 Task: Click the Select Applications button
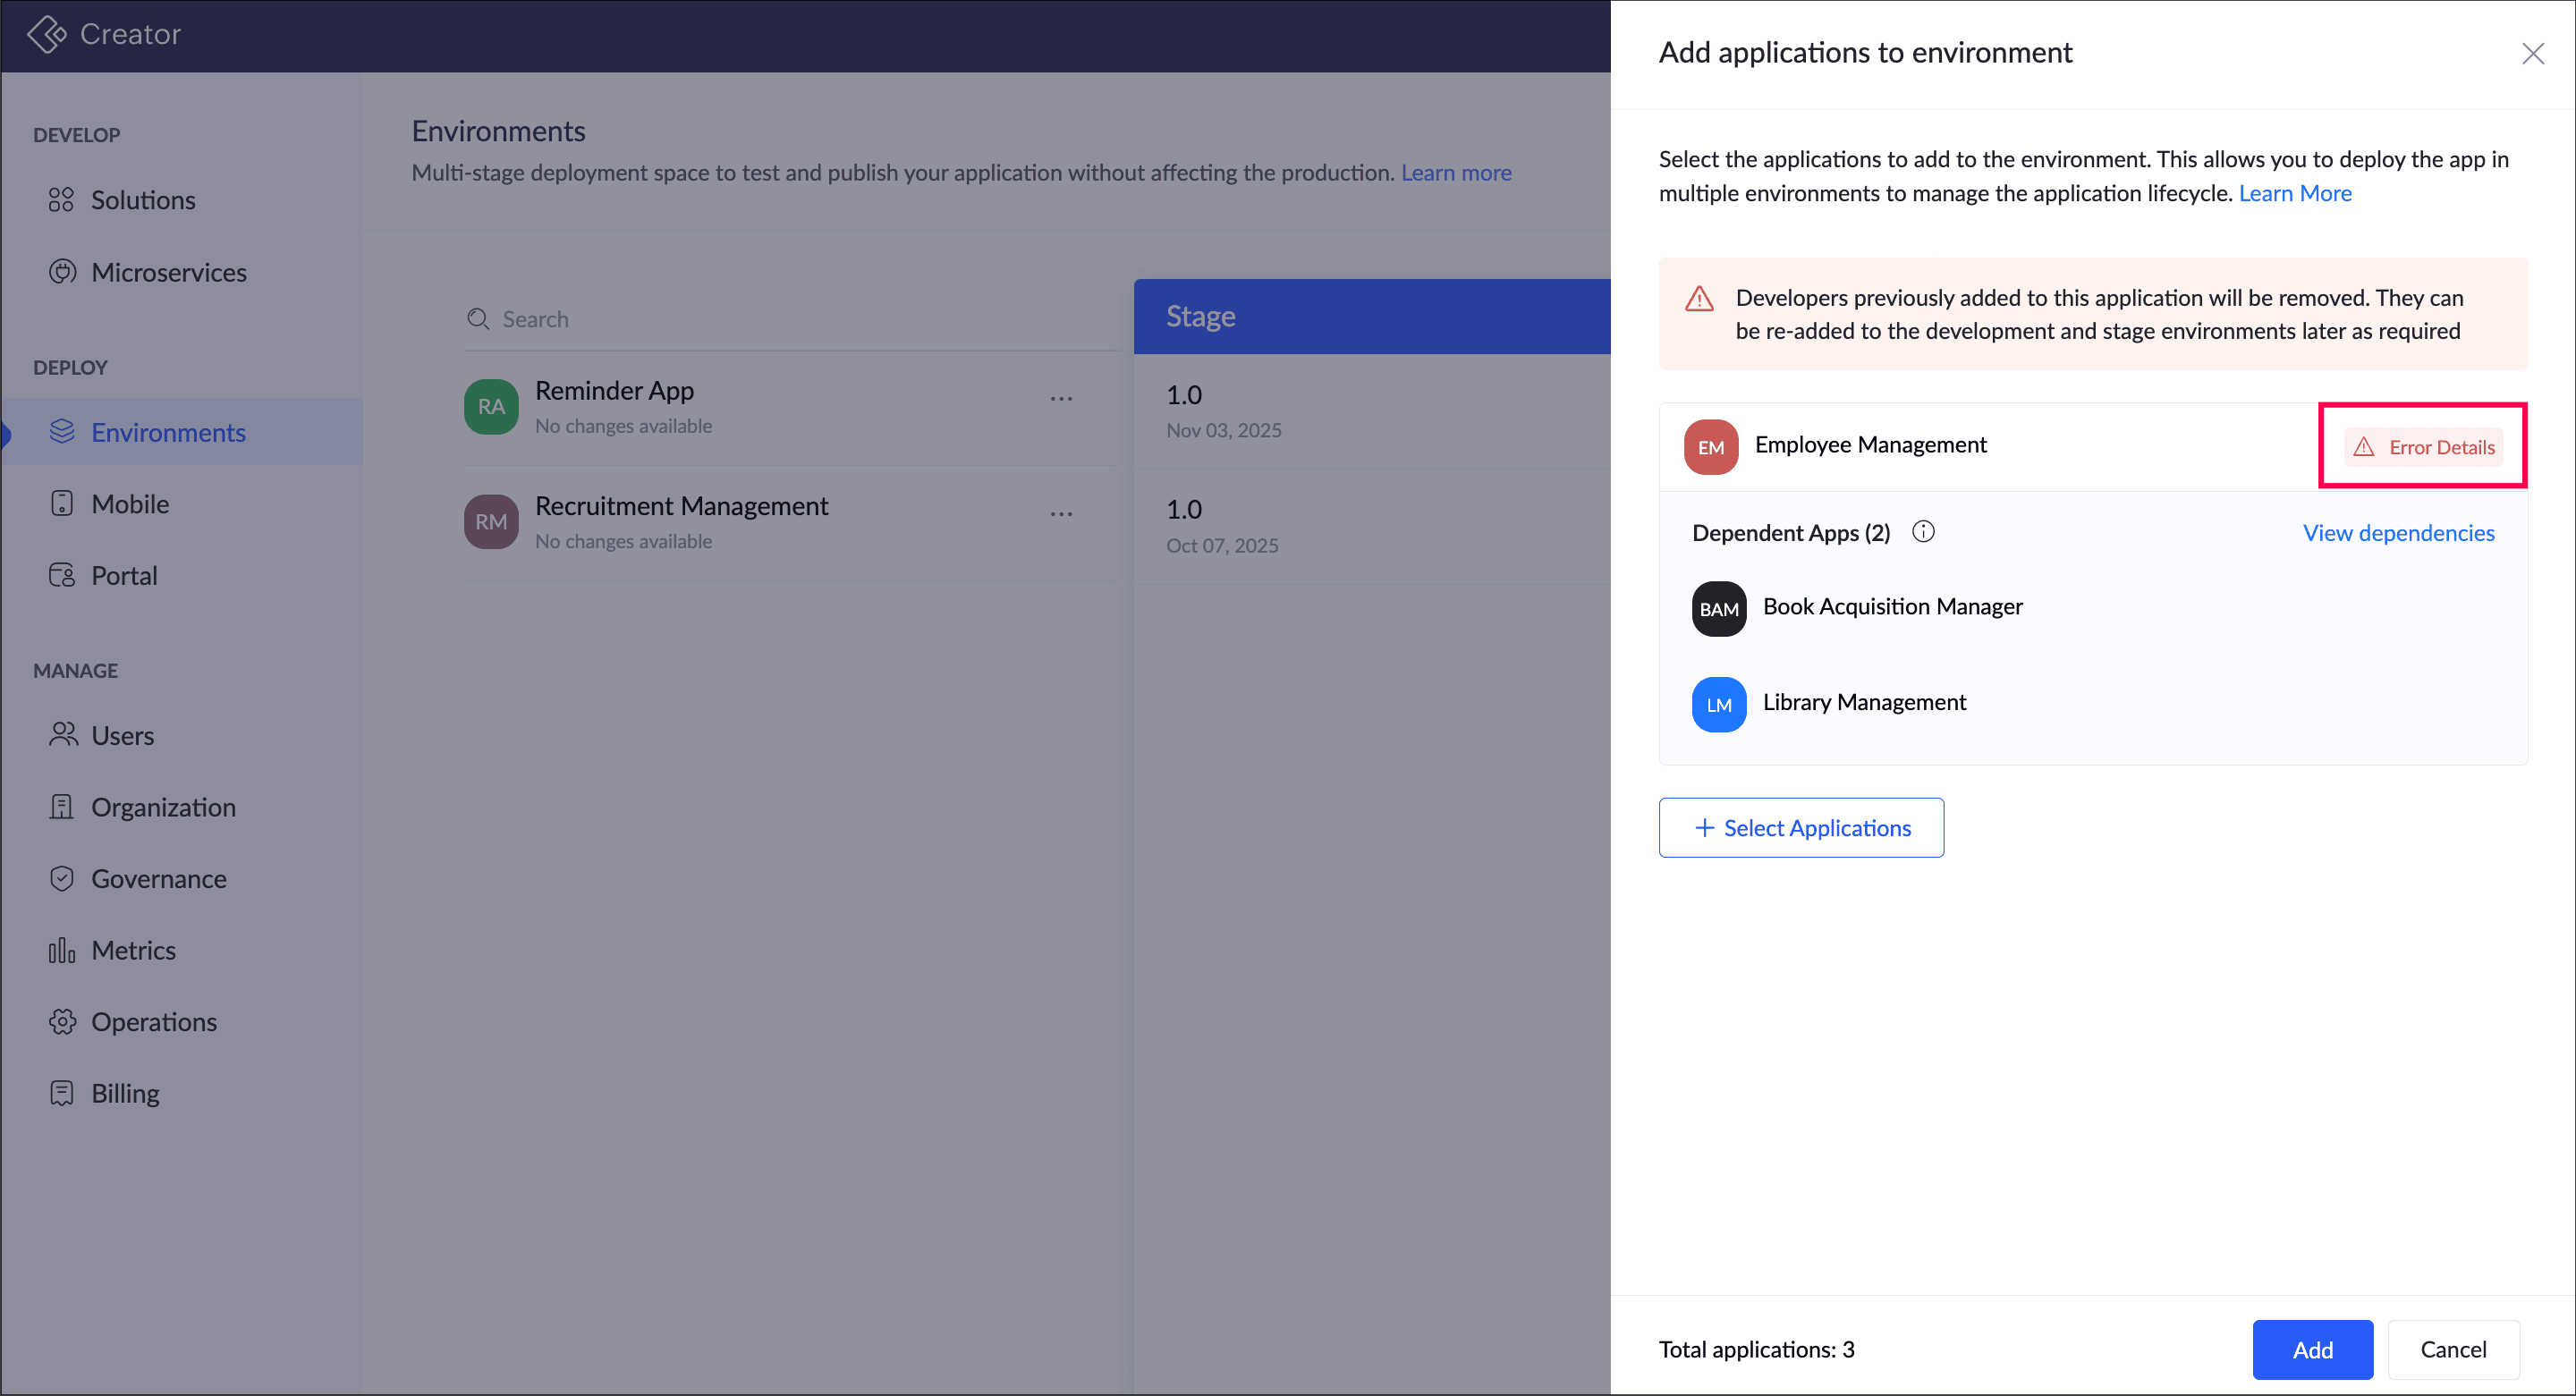point(1801,827)
